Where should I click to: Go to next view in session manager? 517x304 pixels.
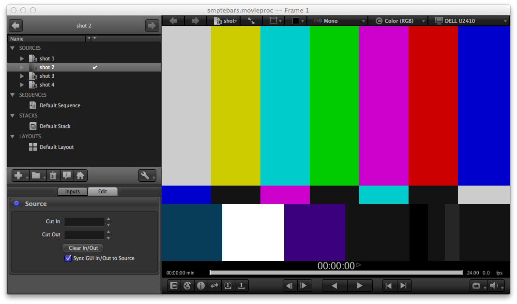(152, 25)
